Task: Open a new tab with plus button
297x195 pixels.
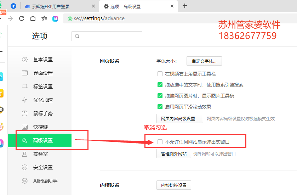Action: pyautogui.click(x=185, y=6)
